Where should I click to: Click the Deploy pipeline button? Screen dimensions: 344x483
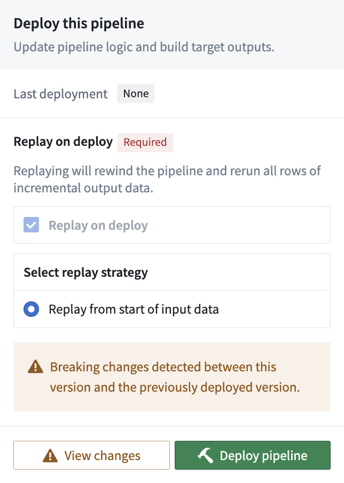(x=253, y=455)
